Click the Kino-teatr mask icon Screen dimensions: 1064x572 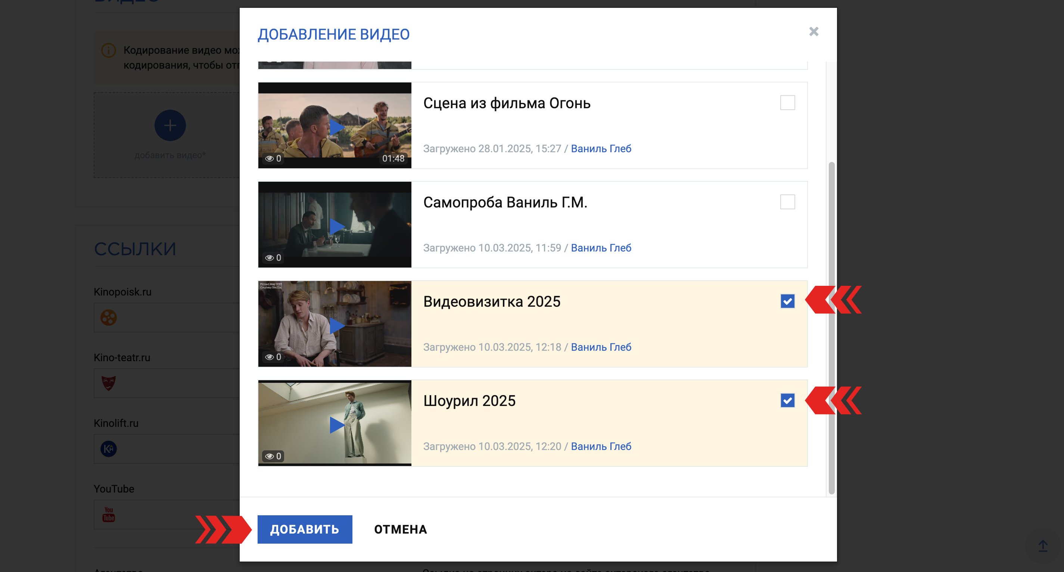coord(109,384)
